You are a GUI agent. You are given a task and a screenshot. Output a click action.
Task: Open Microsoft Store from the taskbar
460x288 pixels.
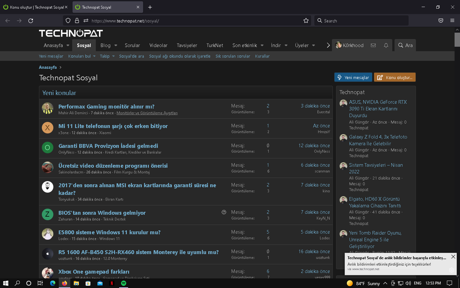tap(88, 283)
